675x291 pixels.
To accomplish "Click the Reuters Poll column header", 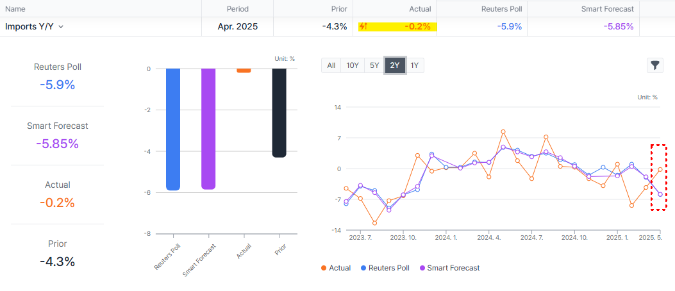I will pos(504,9).
